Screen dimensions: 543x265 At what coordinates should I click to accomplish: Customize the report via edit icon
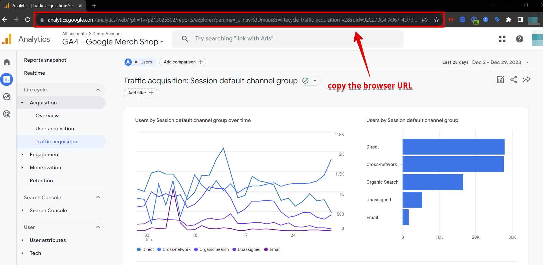pyautogui.click(x=500, y=80)
